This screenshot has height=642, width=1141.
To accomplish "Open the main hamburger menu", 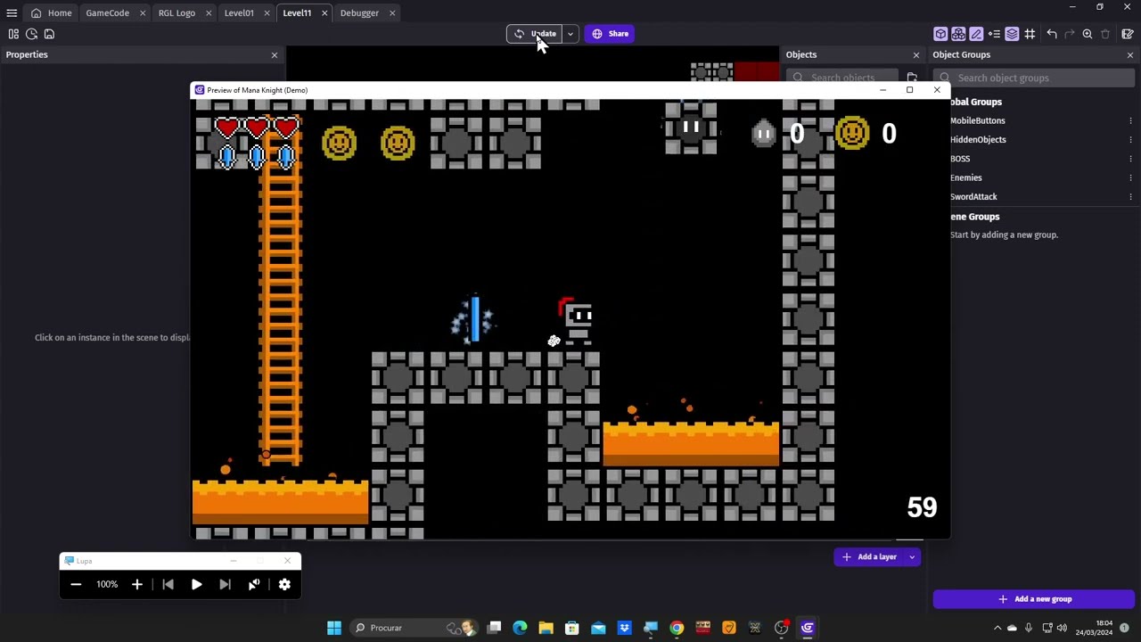I will 12,12.
